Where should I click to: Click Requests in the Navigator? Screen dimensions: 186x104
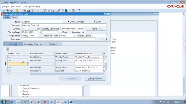[x=26, y=94]
